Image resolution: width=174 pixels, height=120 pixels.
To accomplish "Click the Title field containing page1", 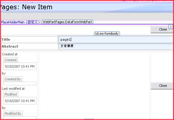I will [116, 40].
